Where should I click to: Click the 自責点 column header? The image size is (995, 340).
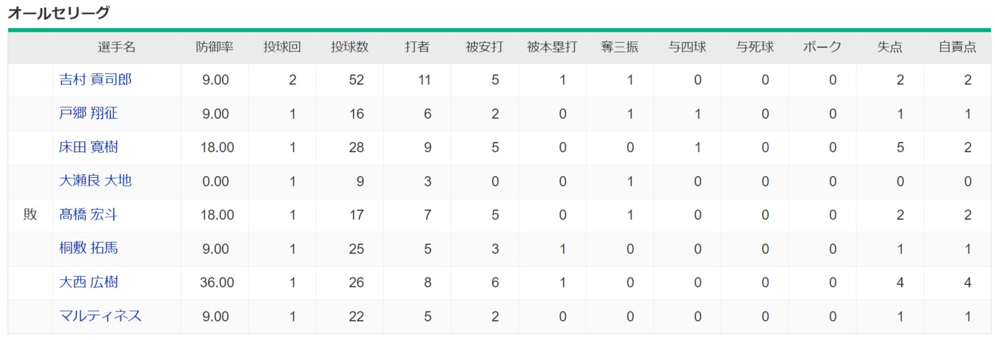pyautogui.click(x=958, y=47)
